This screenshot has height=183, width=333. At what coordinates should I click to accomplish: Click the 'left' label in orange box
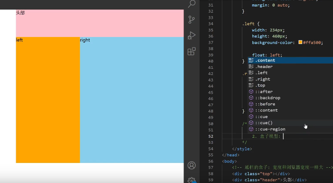click(x=19, y=40)
